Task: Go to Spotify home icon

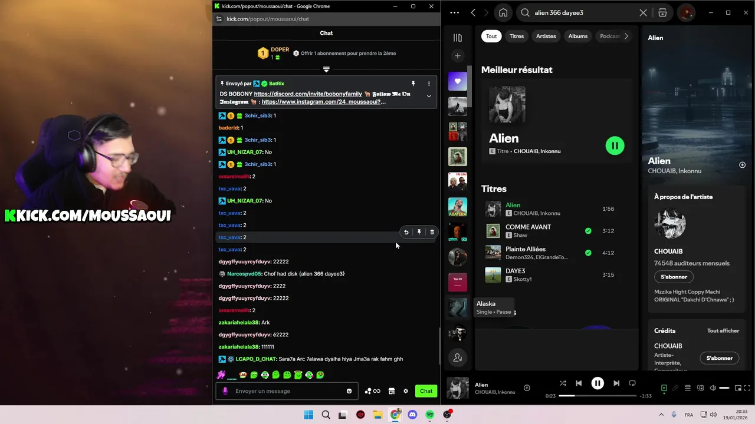Action: [503, 12]
